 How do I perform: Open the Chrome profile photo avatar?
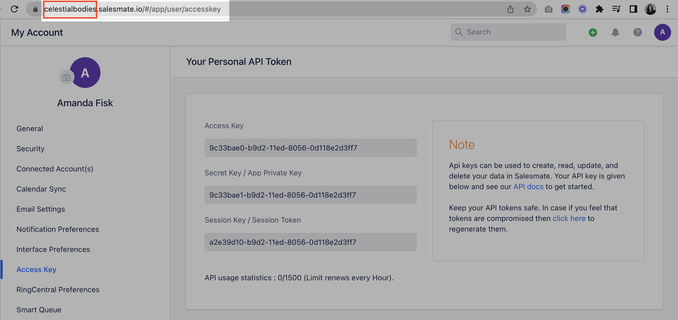tap(650, 9)
